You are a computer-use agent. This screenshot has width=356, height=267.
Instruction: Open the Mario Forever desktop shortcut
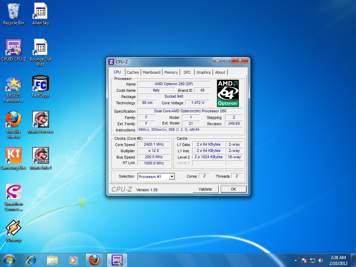[x=40, y=120]
